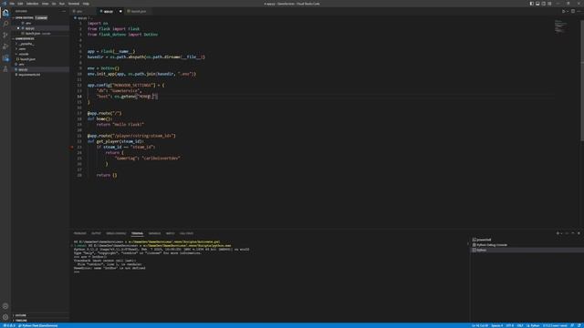Click errors and warnings indicator in status bar
This screenshot has width=584, height=328.
click(10, 326)
